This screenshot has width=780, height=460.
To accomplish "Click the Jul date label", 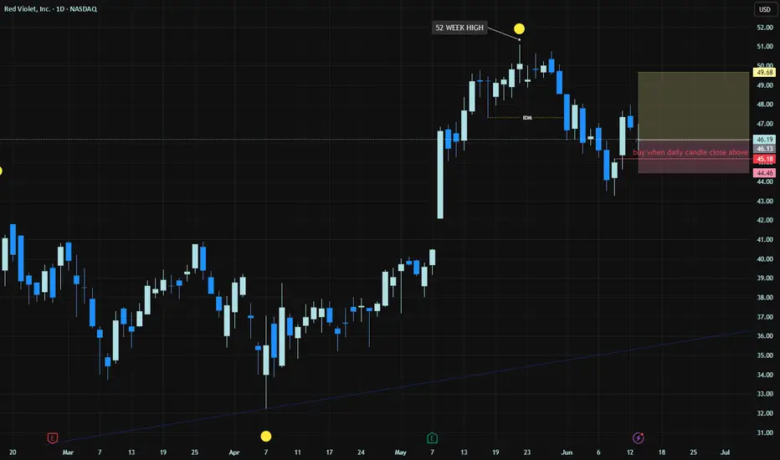I will [x=726, y=452].
